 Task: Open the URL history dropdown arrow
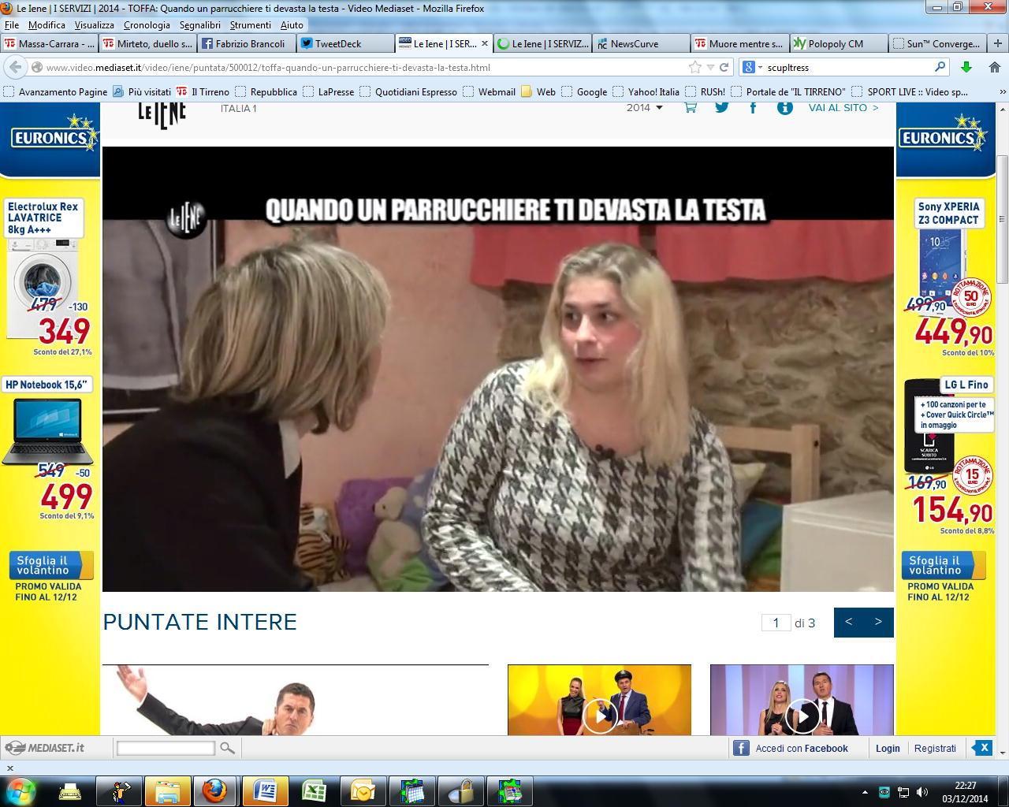tap(710, 68)
